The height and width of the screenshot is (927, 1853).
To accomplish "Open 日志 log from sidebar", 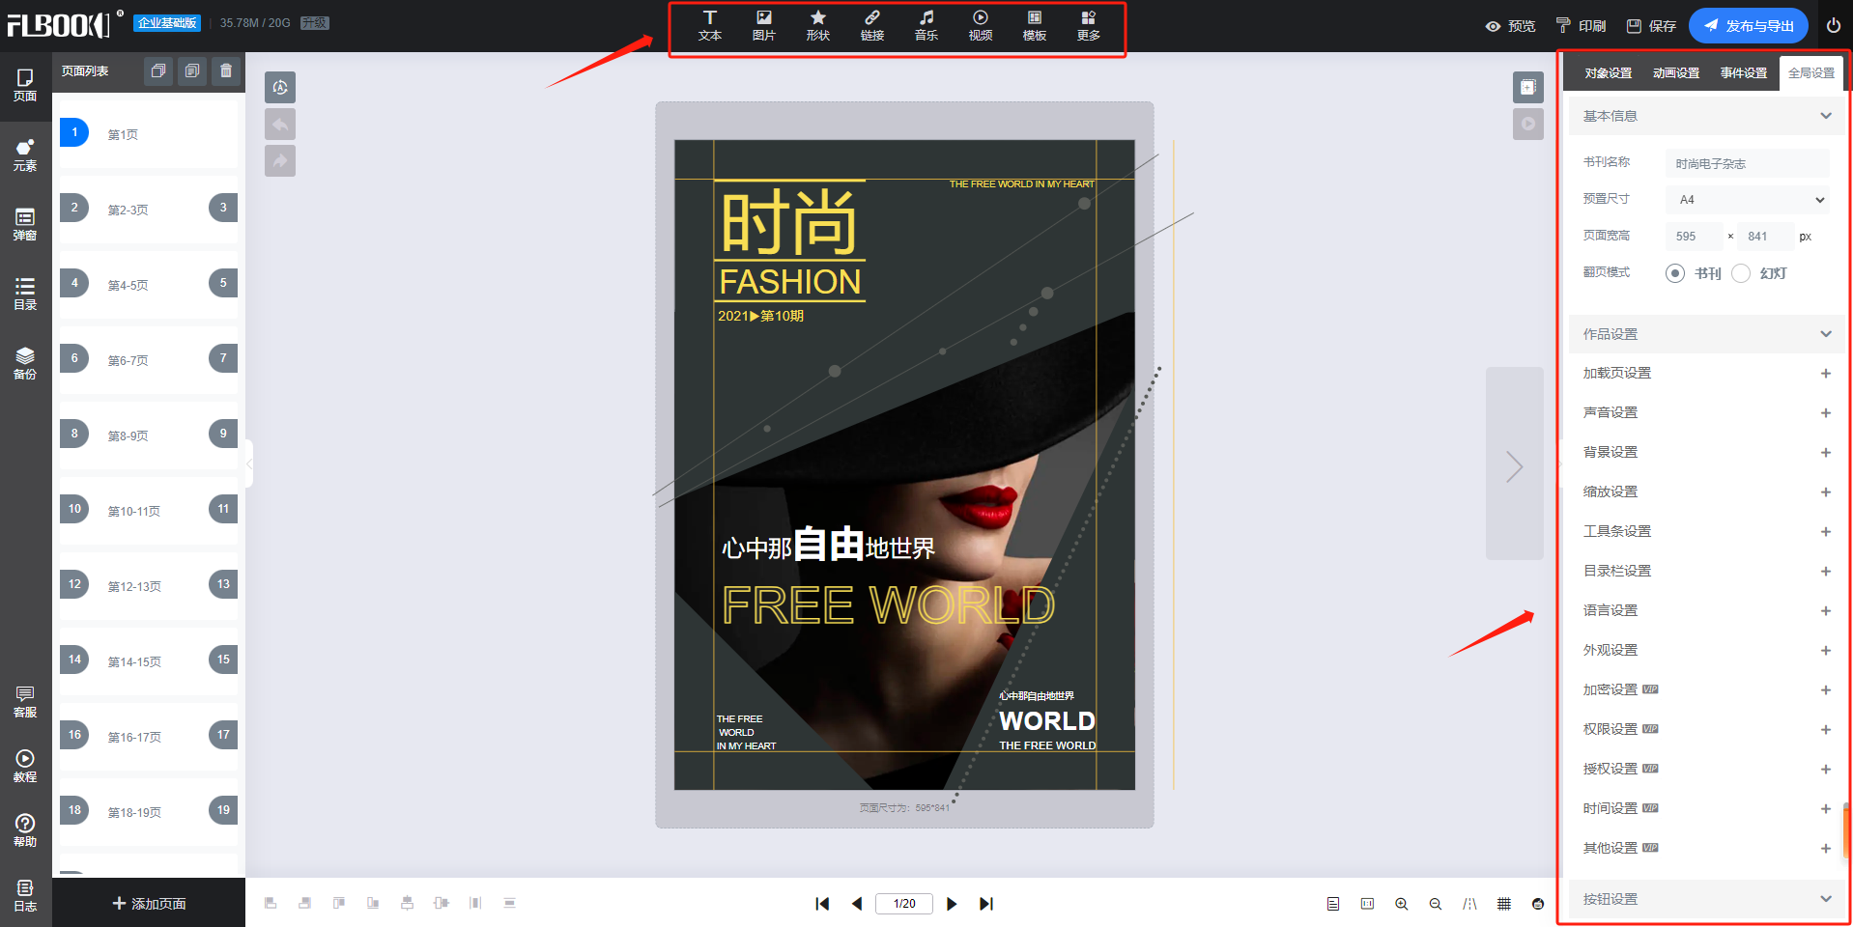I will (25, 895).
